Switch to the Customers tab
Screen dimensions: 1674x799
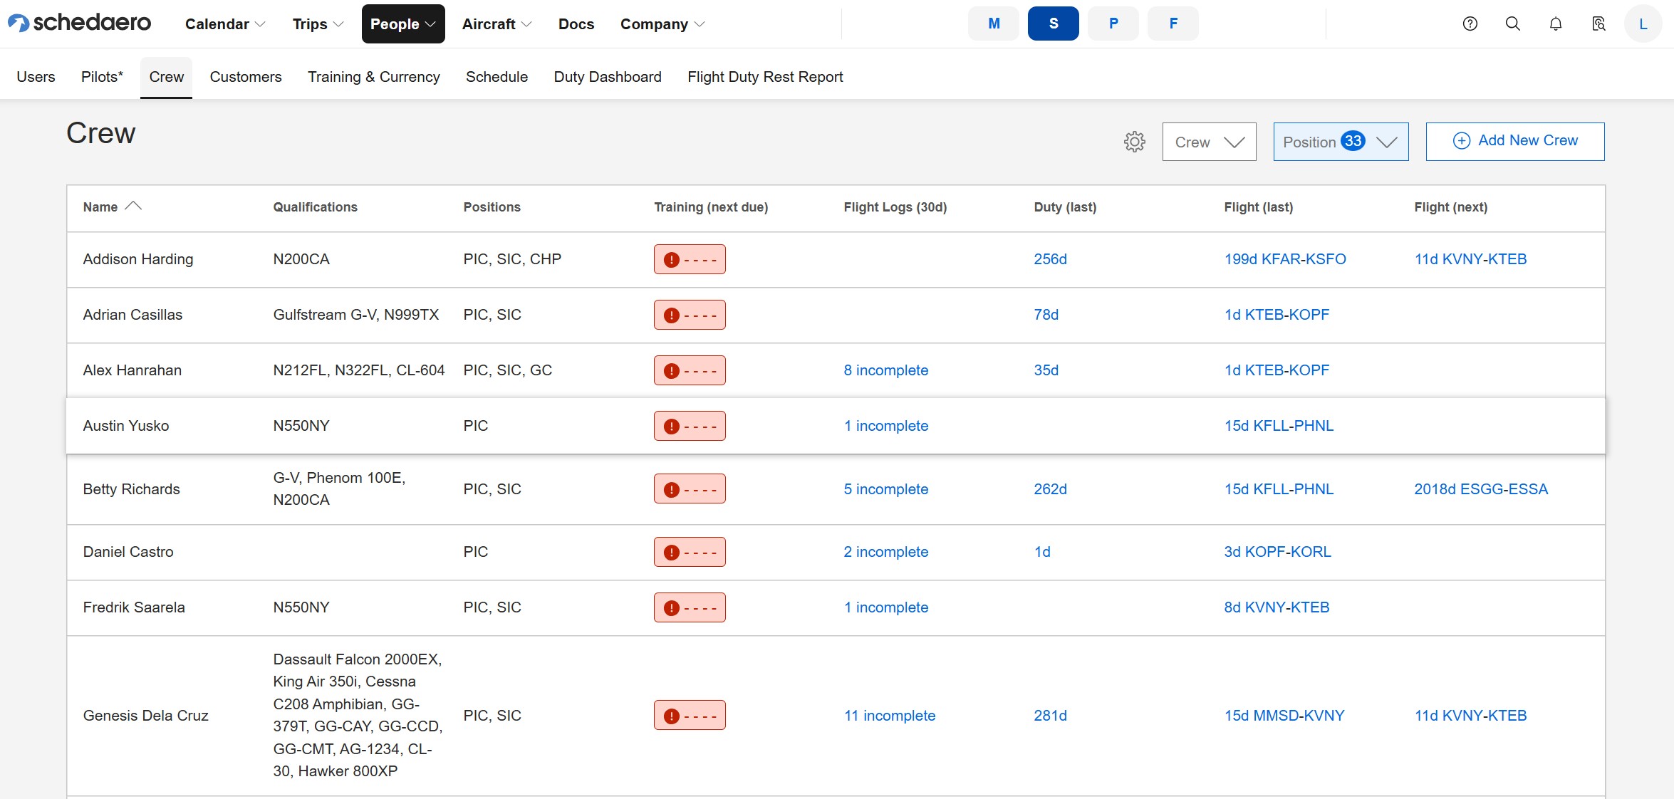point(246,77)
